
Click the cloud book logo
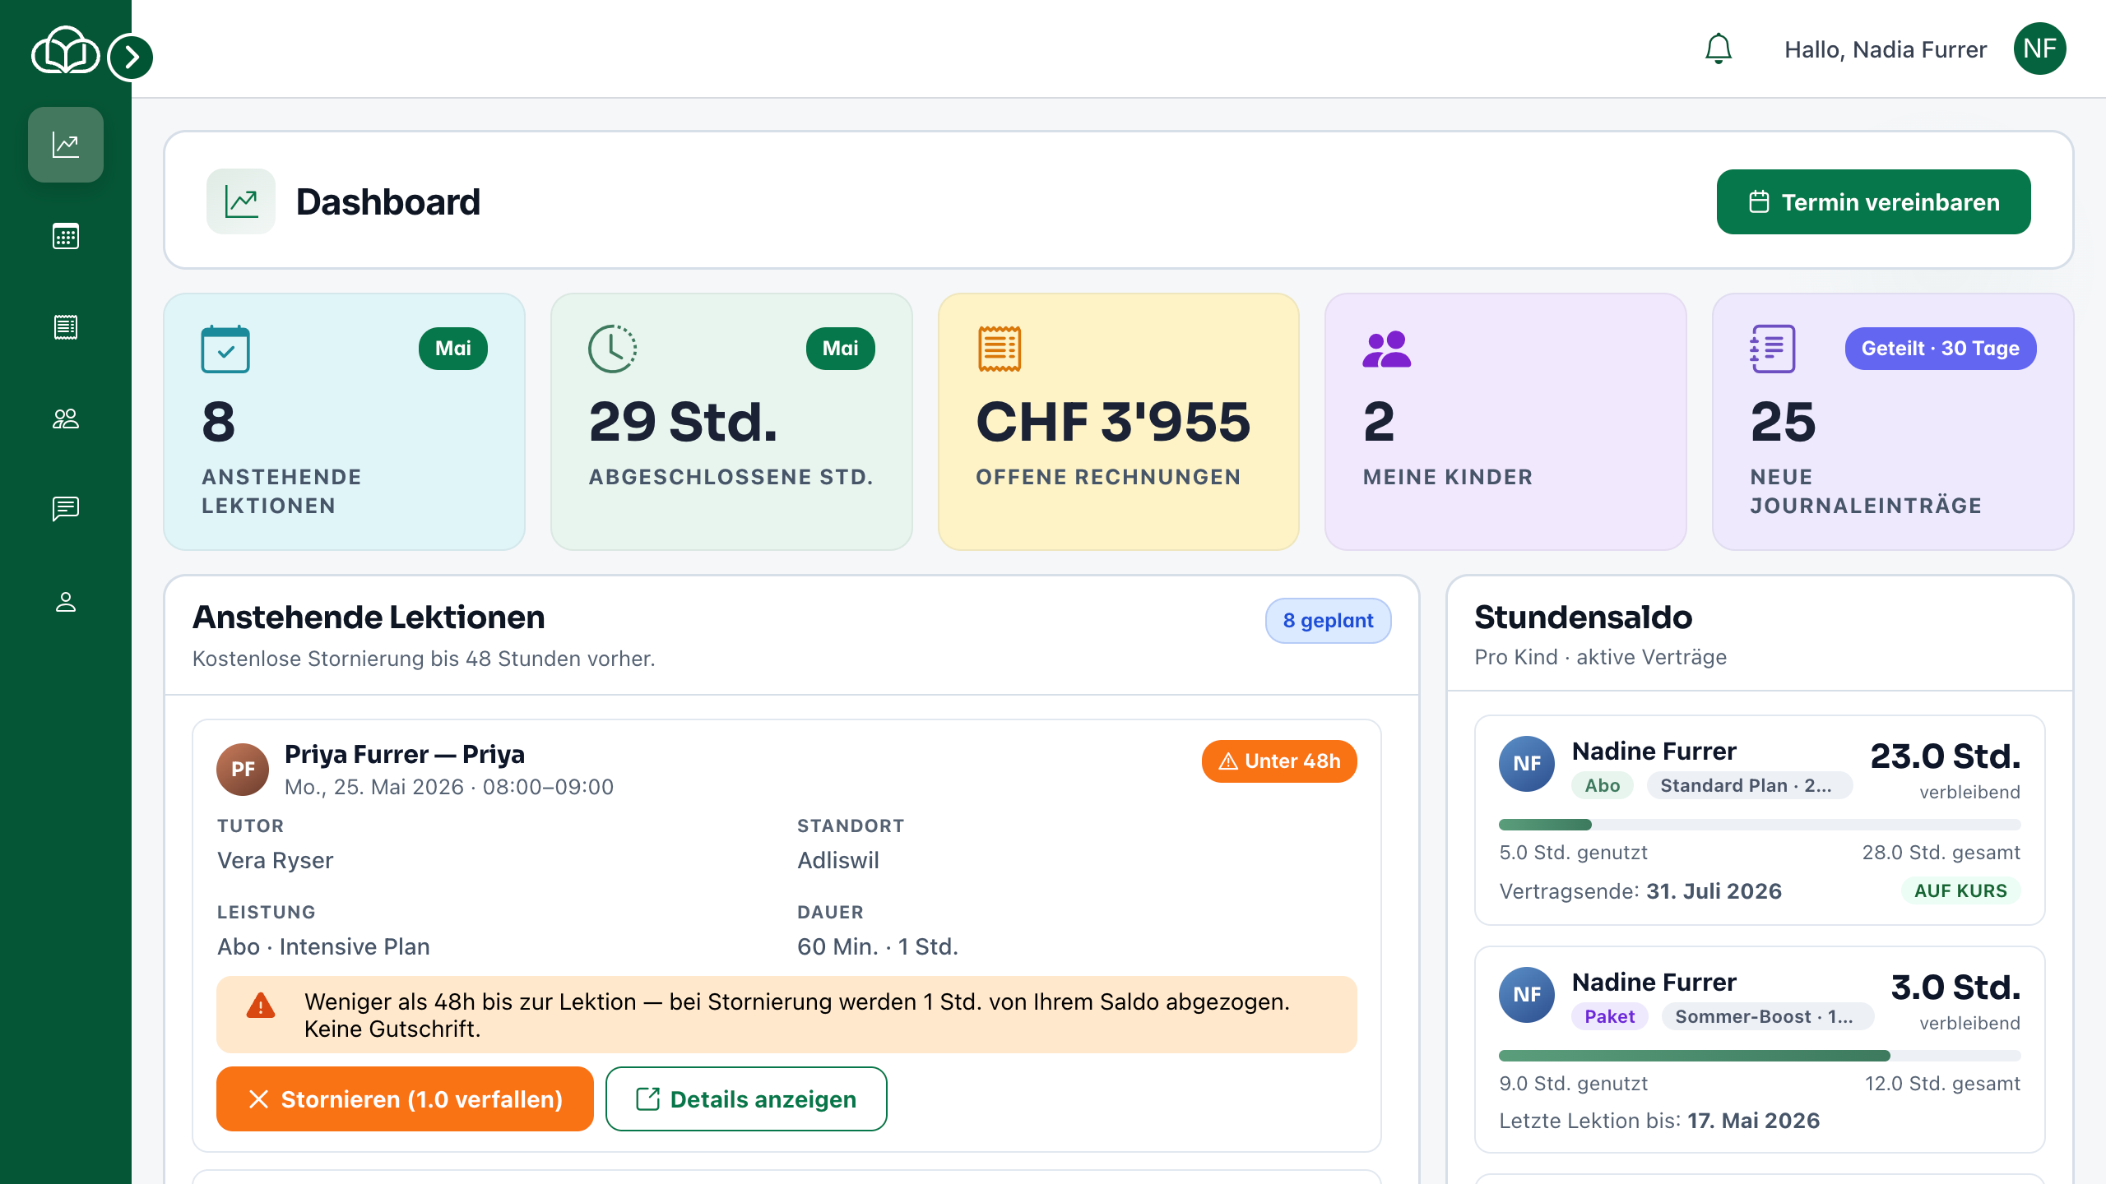click(x=64, y=51)
